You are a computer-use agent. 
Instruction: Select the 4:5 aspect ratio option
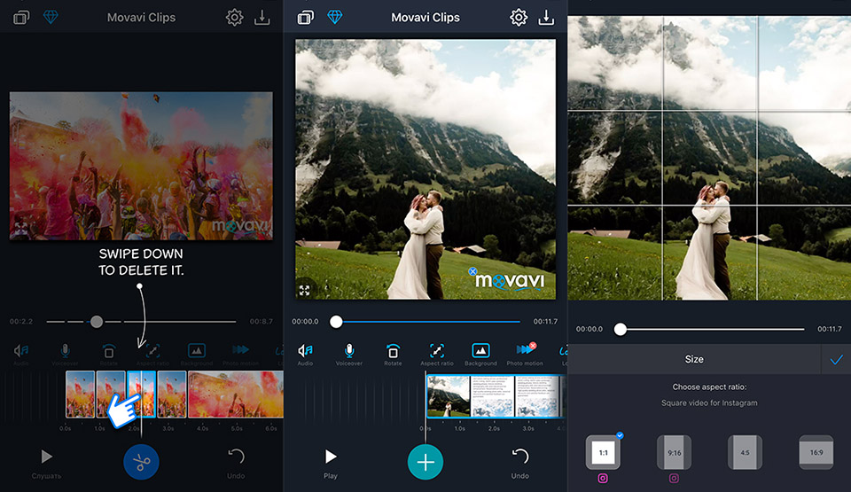click(745, 452)
